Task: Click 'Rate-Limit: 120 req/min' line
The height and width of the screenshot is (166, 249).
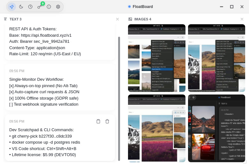Action: pyautogui.click(x=45, y=54)
